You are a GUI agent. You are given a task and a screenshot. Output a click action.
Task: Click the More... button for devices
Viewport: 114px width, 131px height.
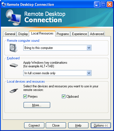coord(37,105)
